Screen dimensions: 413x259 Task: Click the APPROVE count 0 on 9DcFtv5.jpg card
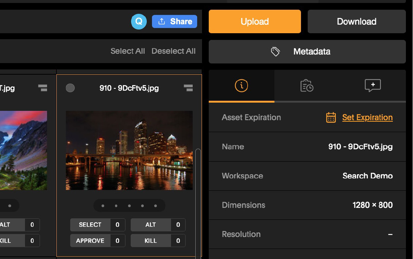[118, 241]
